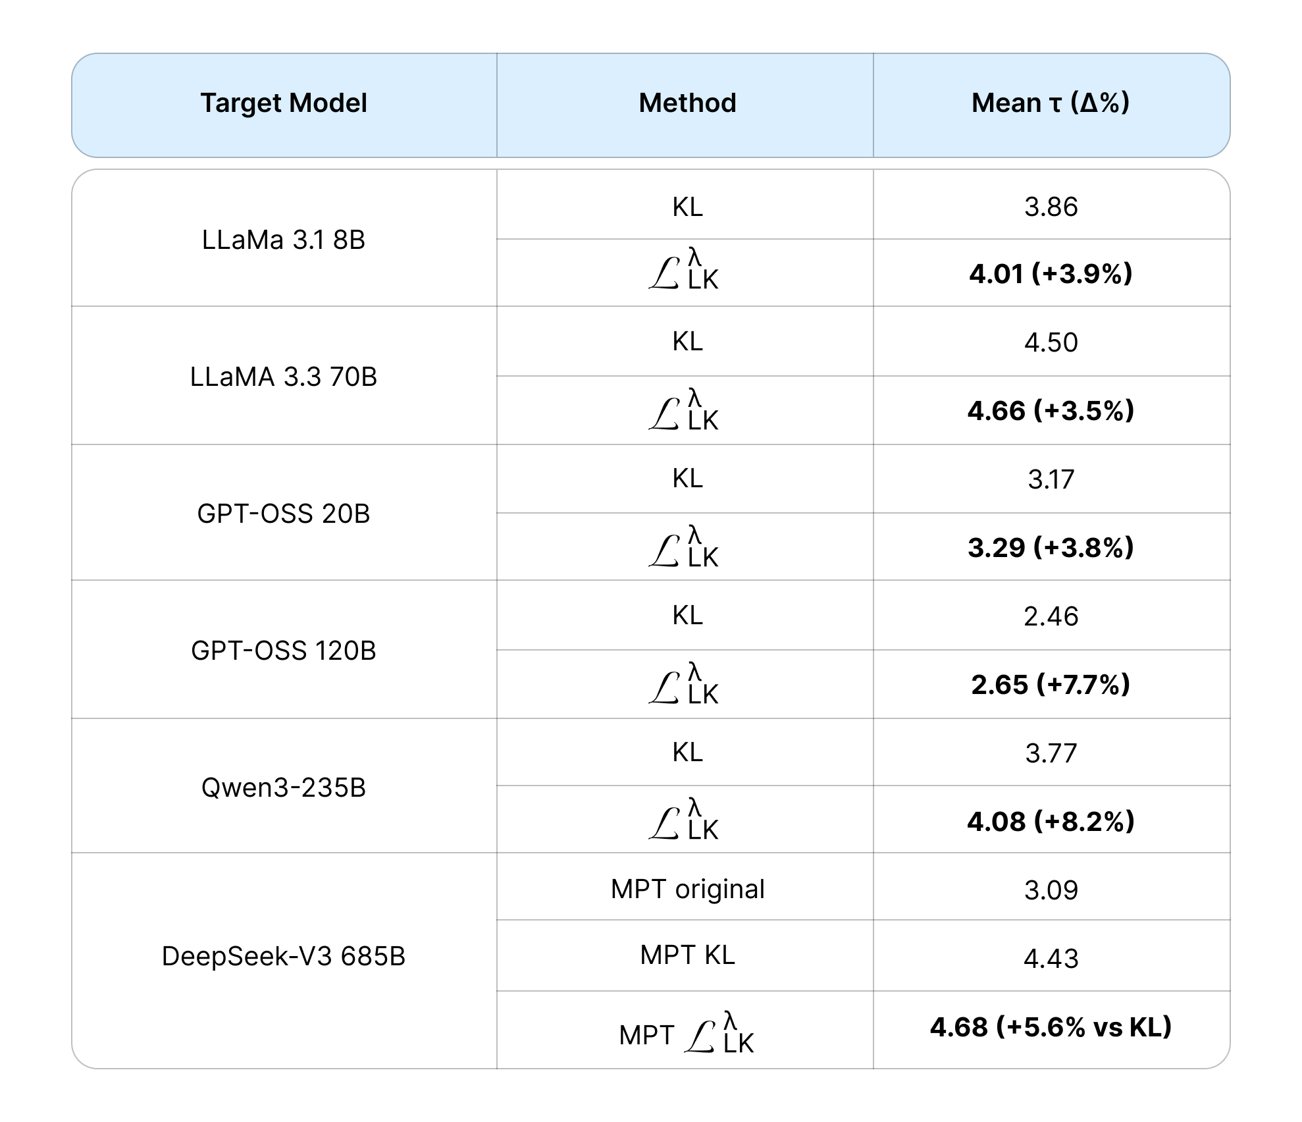Image resolution: width=1302 pixels, height=1122 pixels.
Task: Click the Mean τ (Δ%) header
Action: tap(1051, 103)
